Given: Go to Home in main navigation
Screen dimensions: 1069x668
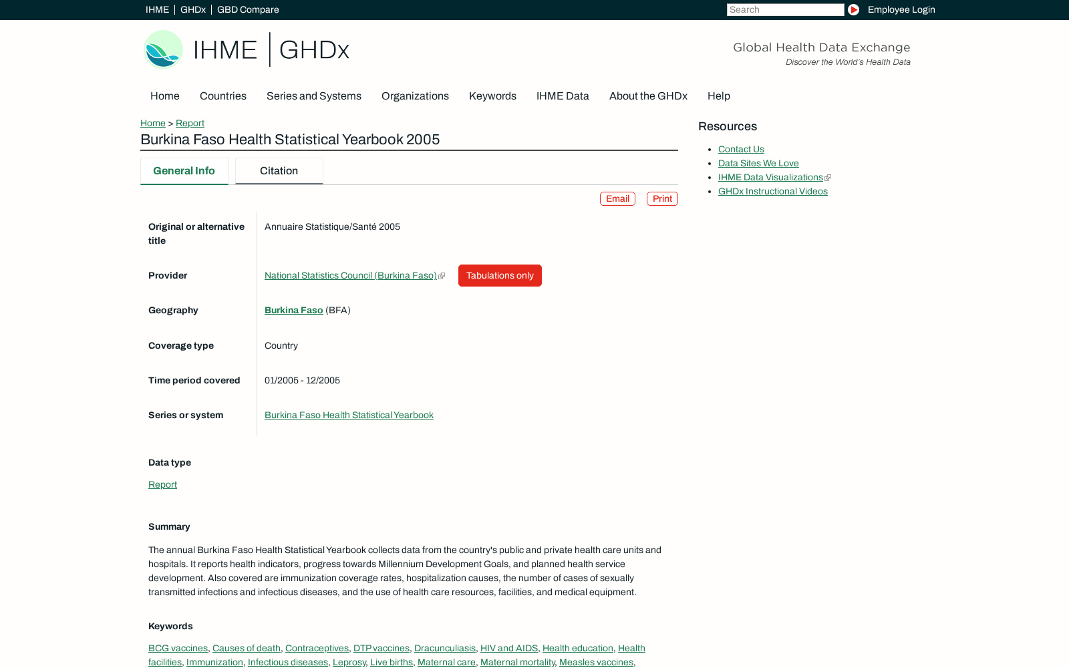Looking at the screenshot, I should (x=165, y=96).
